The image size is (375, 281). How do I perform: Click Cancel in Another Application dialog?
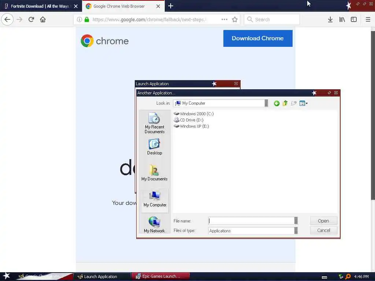click(x=324, y=231)
